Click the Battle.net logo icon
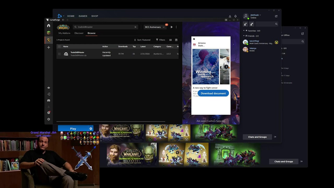The width and height of the screenshot is (334, 188). pyautogui.click(x=59, y=16)
